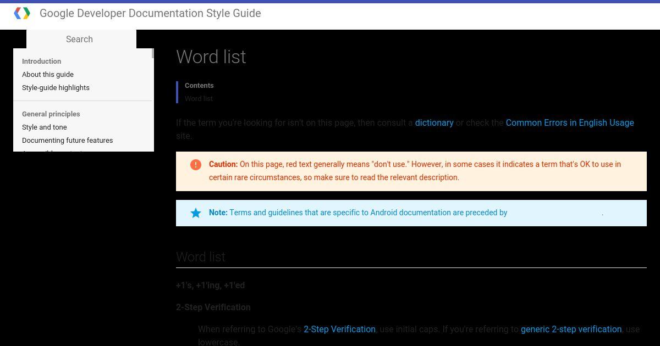660x346 pixels.
Task: Open Common Errors in English Usage link
Action: coord(570,122)
